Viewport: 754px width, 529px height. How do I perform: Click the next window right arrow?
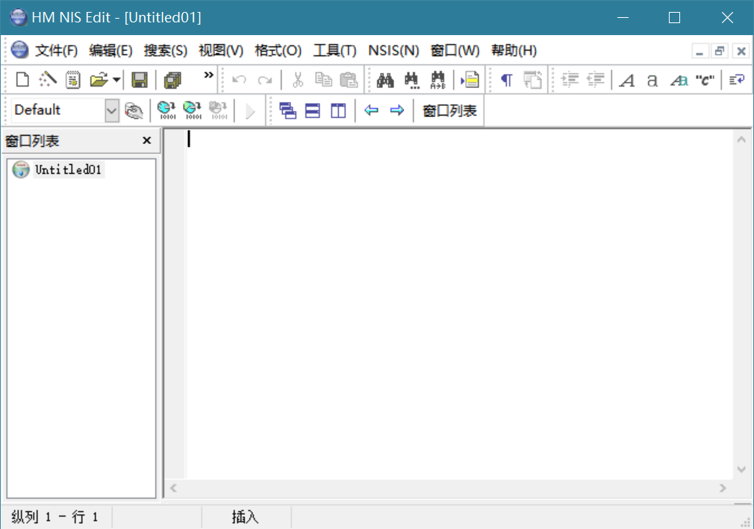[x=397, y=110]
